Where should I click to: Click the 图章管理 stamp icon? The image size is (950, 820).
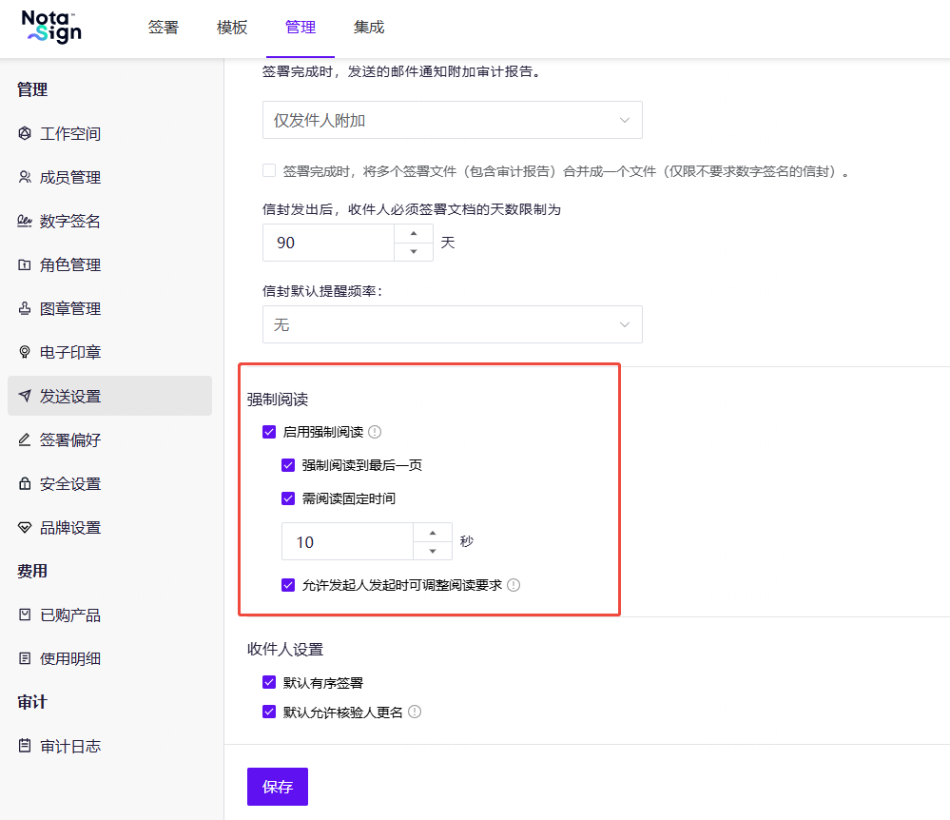24,308
